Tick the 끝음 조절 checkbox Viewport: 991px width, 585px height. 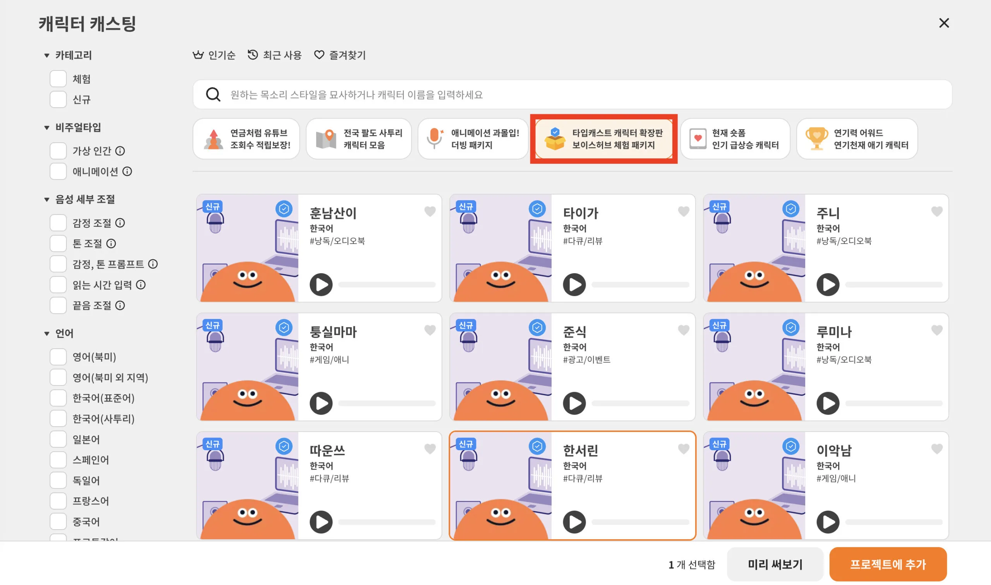(58, 306)
